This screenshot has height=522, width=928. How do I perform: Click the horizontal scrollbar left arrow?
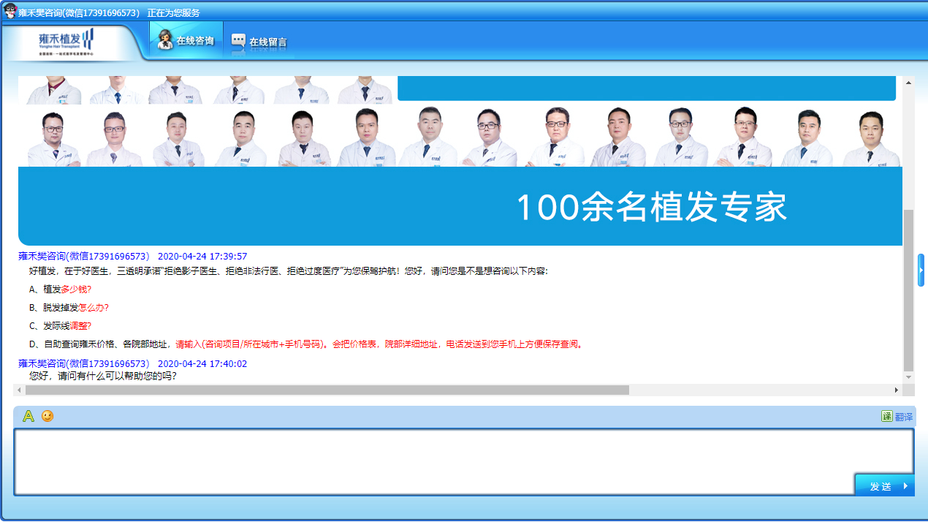19,390
